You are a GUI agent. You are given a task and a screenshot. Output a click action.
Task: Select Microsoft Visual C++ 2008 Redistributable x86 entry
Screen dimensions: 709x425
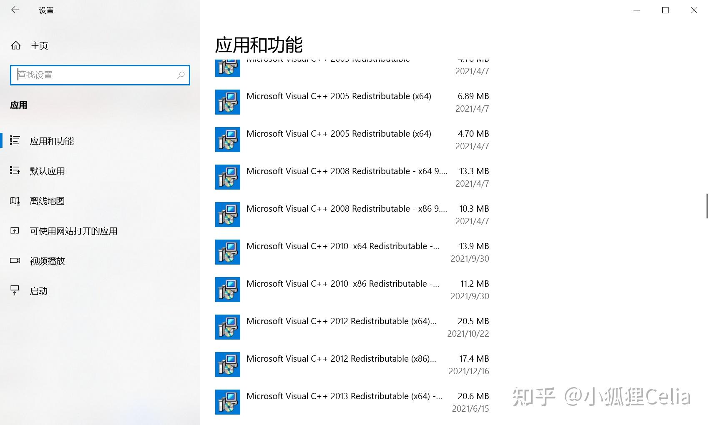346,208
